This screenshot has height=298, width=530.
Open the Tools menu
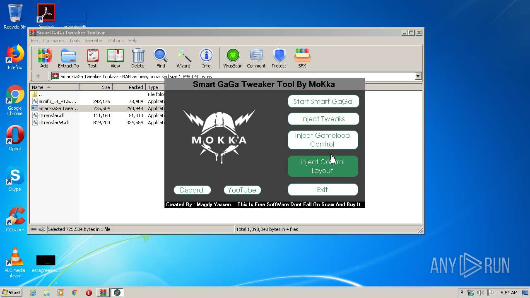click(x=75, y=41)
